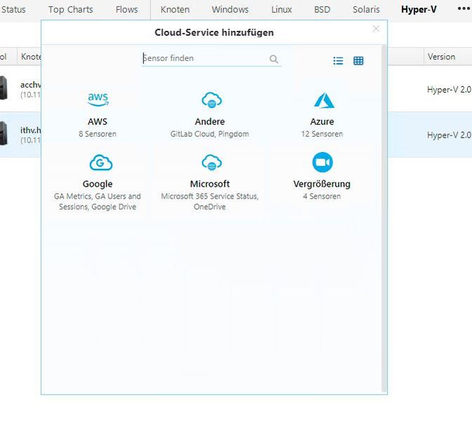Click the acchv node name
472x421 pixels.
click(30, 85)
